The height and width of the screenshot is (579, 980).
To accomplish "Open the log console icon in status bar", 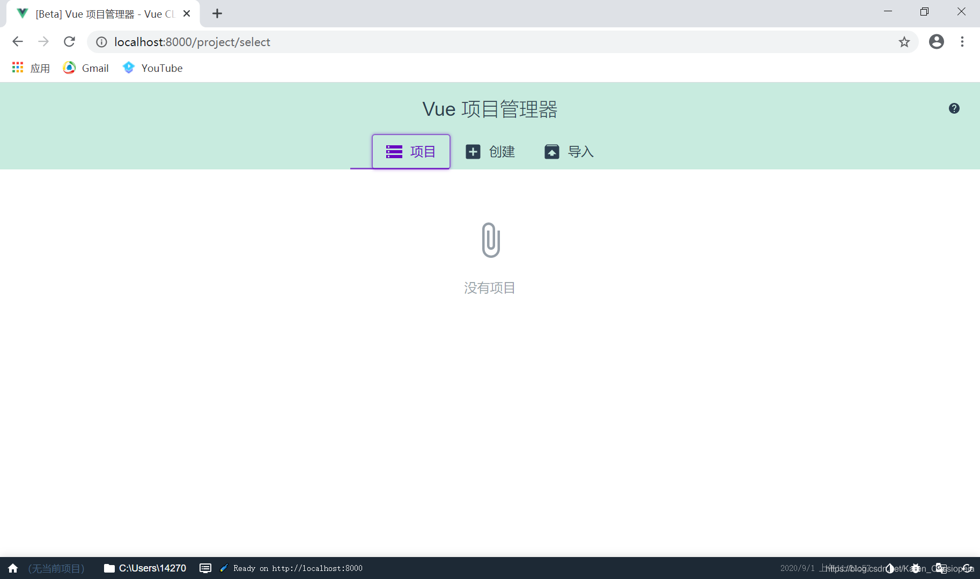I will 205,568.
